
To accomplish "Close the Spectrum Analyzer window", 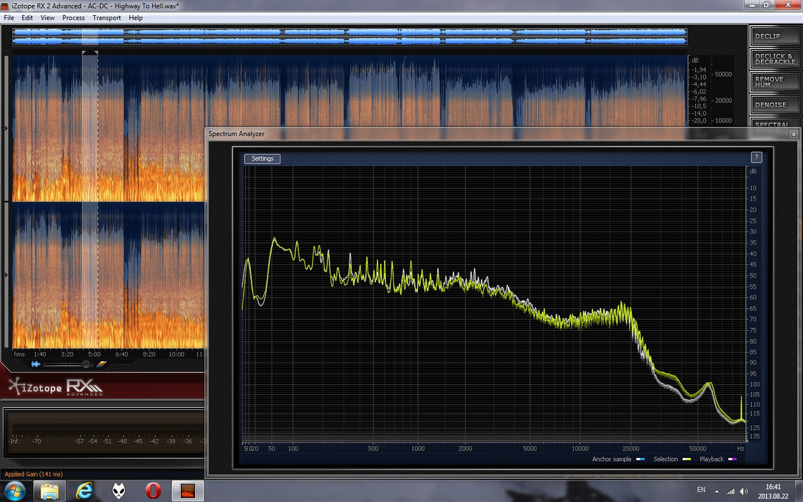I will [x=794, y=134].
